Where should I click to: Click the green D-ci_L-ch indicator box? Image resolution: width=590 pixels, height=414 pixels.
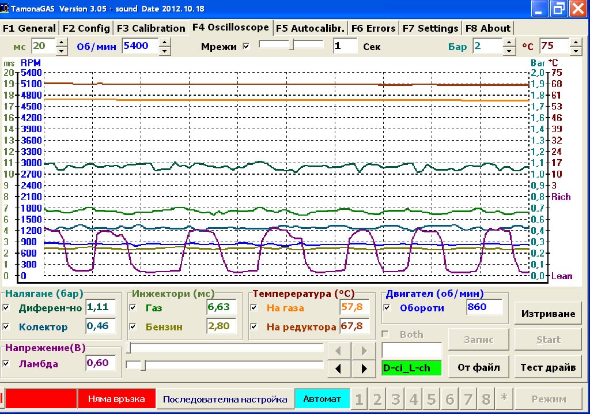coord(411,368)
